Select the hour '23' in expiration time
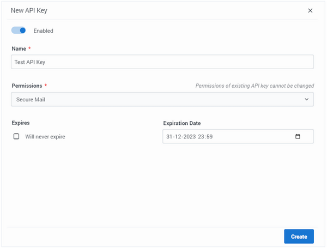This screenshot has width=327, height=248. [201, 137]
